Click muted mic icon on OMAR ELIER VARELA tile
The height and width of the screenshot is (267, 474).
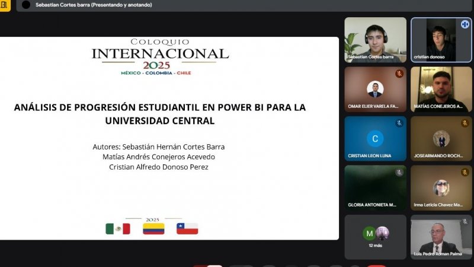[x=399, y=74]
